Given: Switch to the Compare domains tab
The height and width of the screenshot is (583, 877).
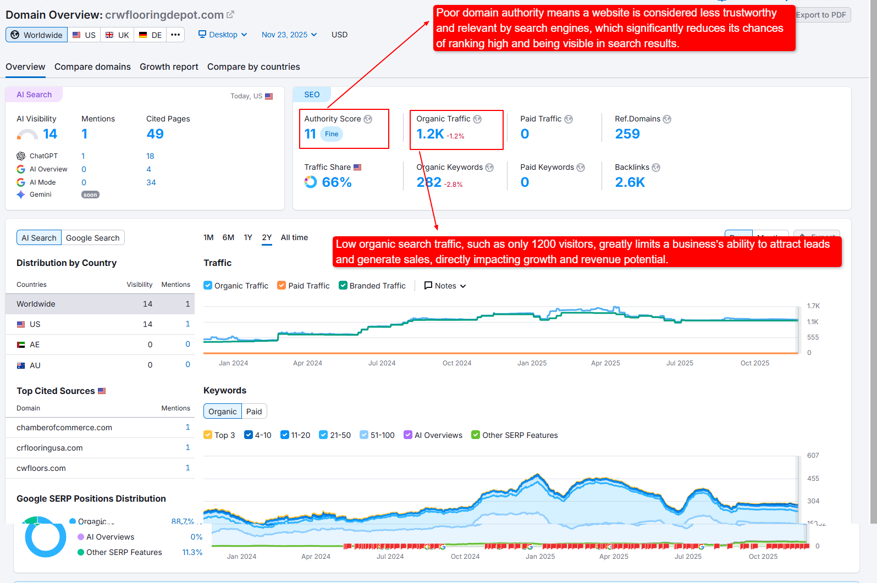Looking at the screenshot, I should 92,66.
